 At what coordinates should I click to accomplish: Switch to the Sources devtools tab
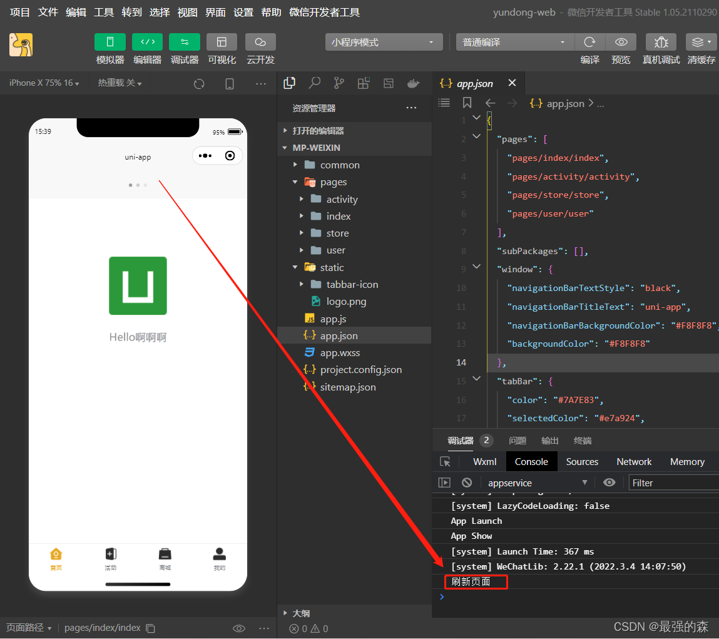(582, 461)
